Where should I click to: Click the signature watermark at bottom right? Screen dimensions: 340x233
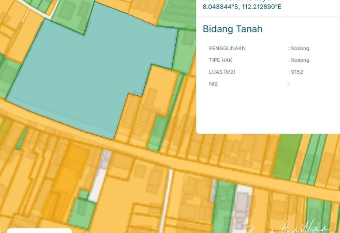pos(287,228)
